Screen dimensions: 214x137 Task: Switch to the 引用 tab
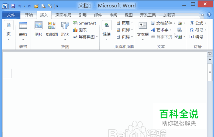[x=83, y=15]
